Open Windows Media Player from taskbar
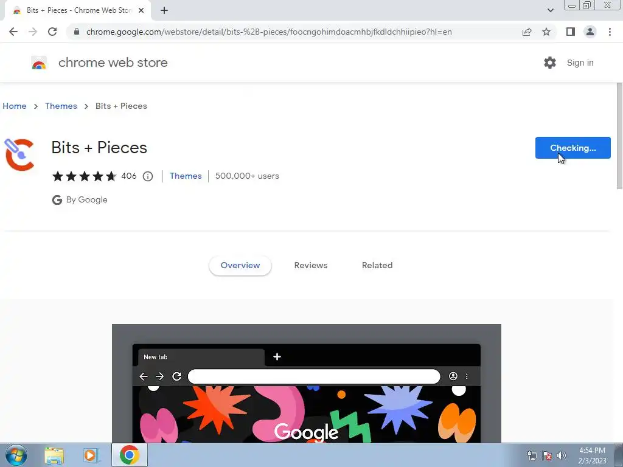The height and width of the screenshot is (467, 623). tap(90, 455)
